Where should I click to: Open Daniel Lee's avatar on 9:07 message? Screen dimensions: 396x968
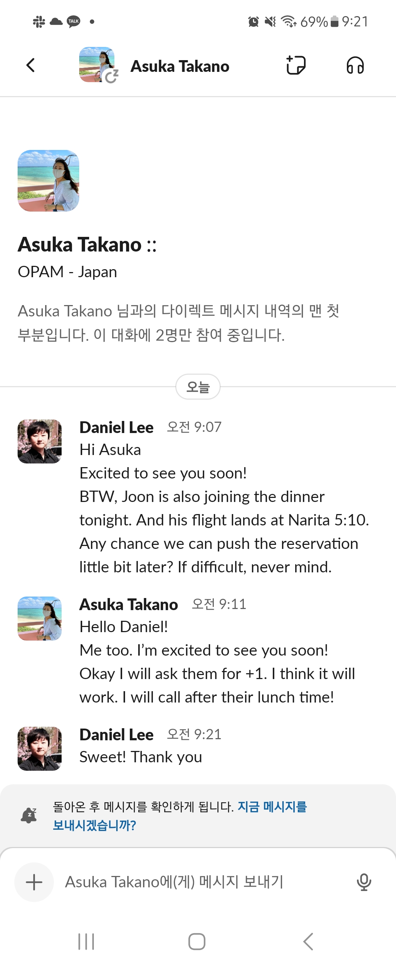click(40, 441)
